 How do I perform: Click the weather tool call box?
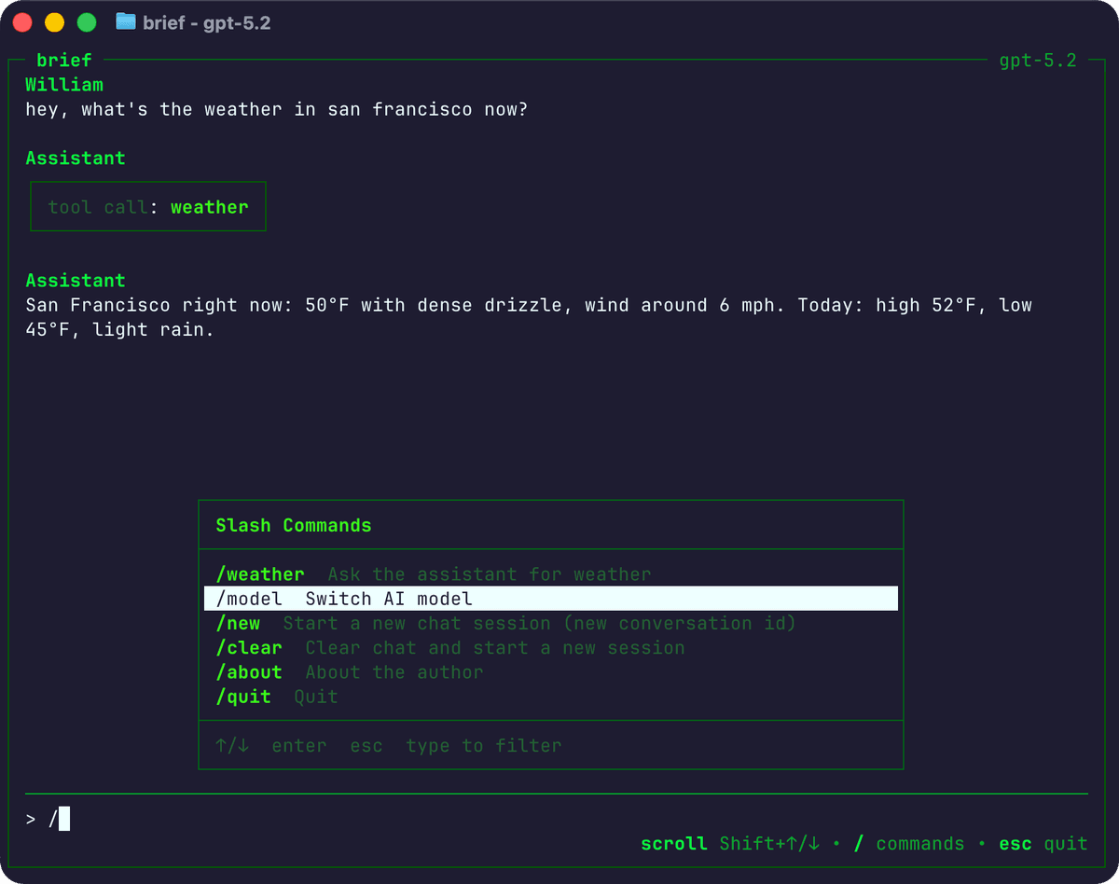[x=147, y=206]
